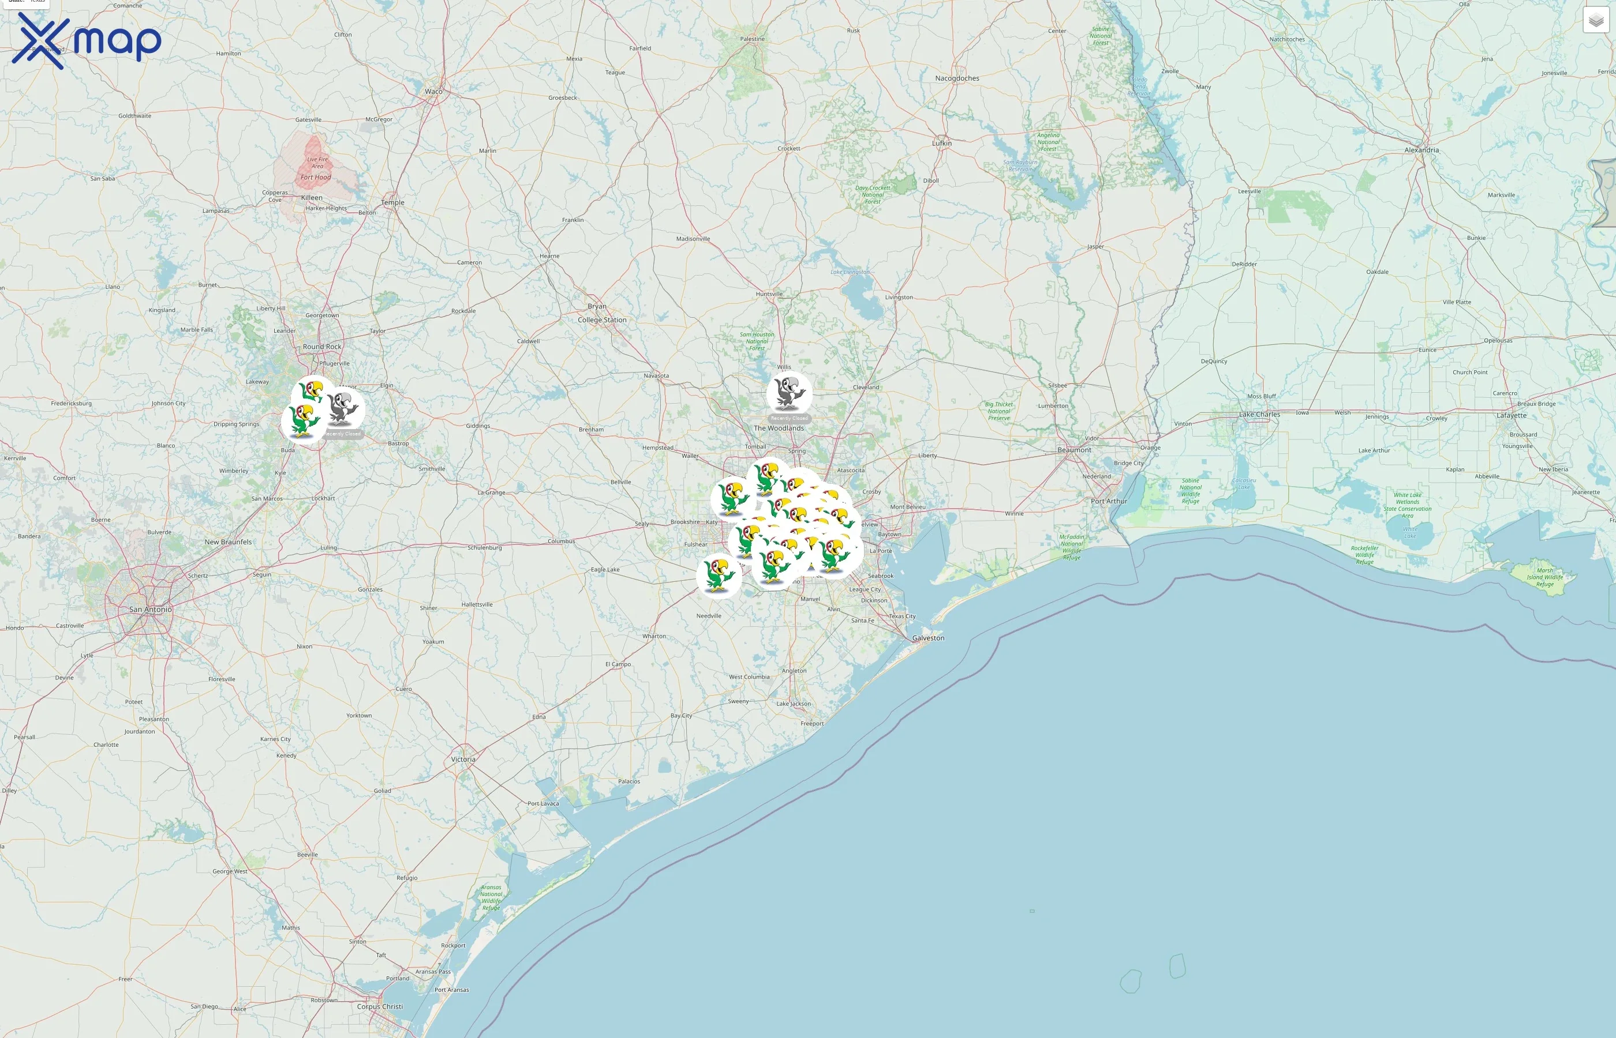Click the green parrot marker above Buda
1616x1038 pixels.
pyautogui.click(x=303, y=422)
